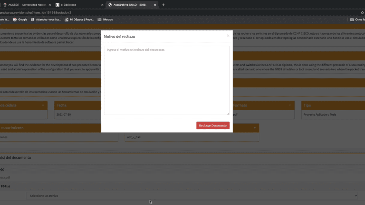Image resolution: width=365 pixels, height=205 pixels.
Task: Close the ACCESIT browser tab
Action: tap(50, 5)
